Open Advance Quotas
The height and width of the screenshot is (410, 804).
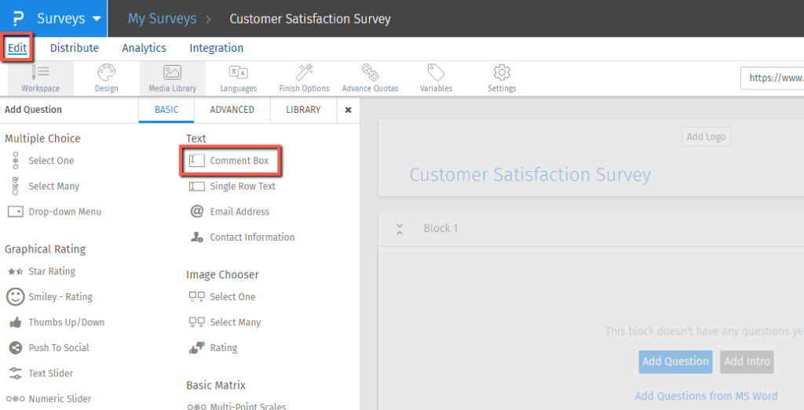click(x=370, y=78)
